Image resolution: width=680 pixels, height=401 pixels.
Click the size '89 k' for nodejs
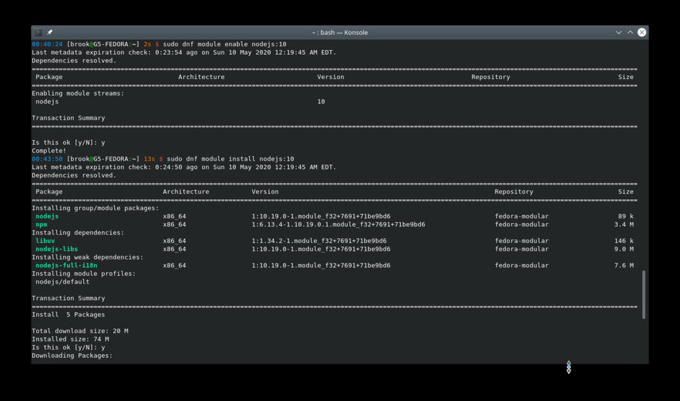point(626,217)
